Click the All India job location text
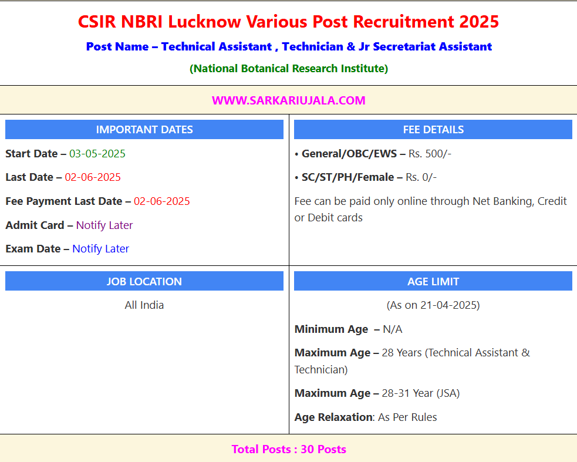This screenshot has height=462, width=577. pos(144,305)
